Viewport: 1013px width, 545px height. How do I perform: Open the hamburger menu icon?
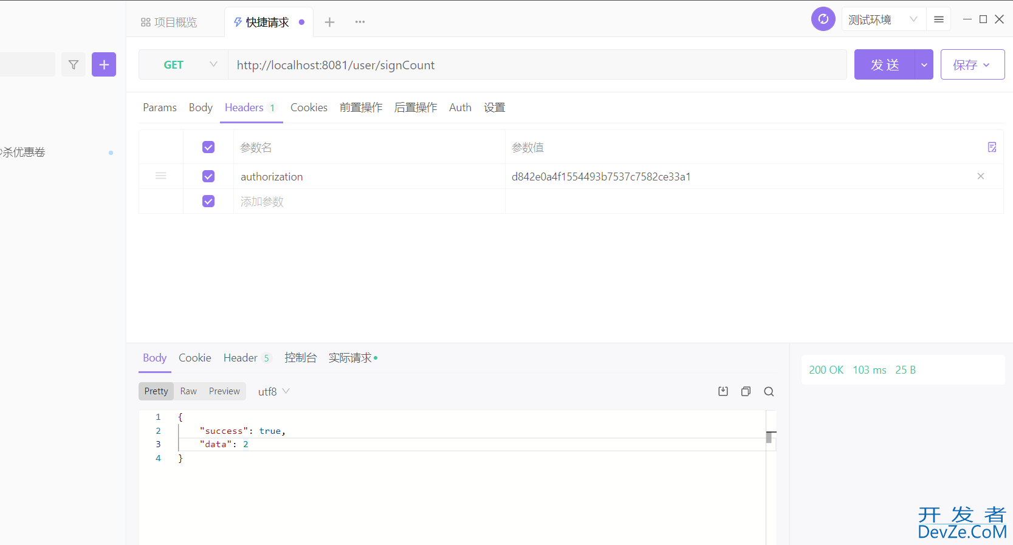point(939,19)
